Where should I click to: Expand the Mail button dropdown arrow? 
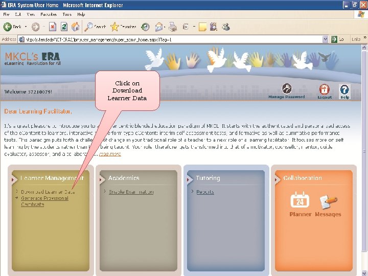pyautogui.click(x=165, y=27)
